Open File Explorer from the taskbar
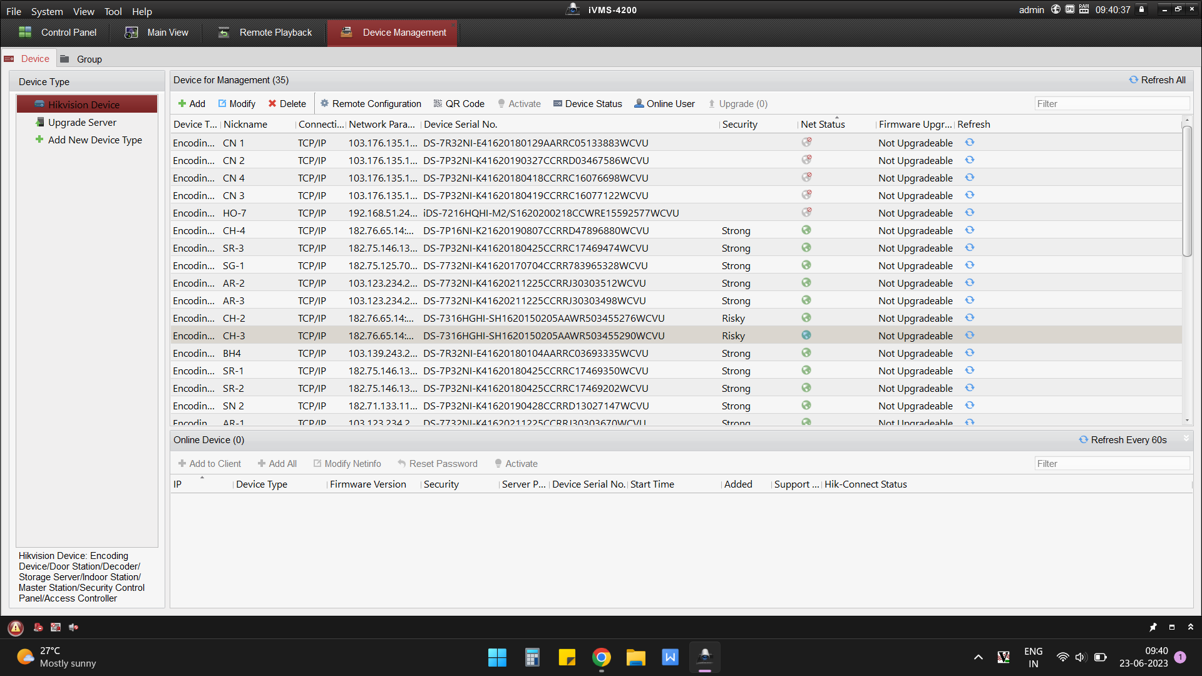 [x=636, y=657]
